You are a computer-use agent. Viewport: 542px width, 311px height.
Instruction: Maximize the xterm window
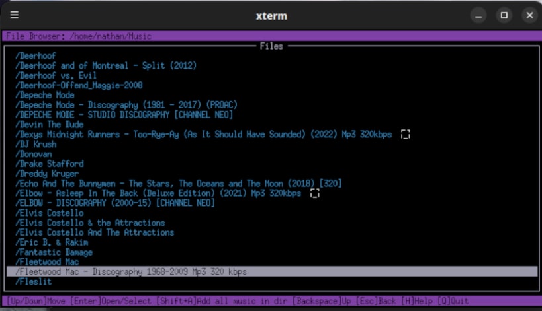pos(504,15)
